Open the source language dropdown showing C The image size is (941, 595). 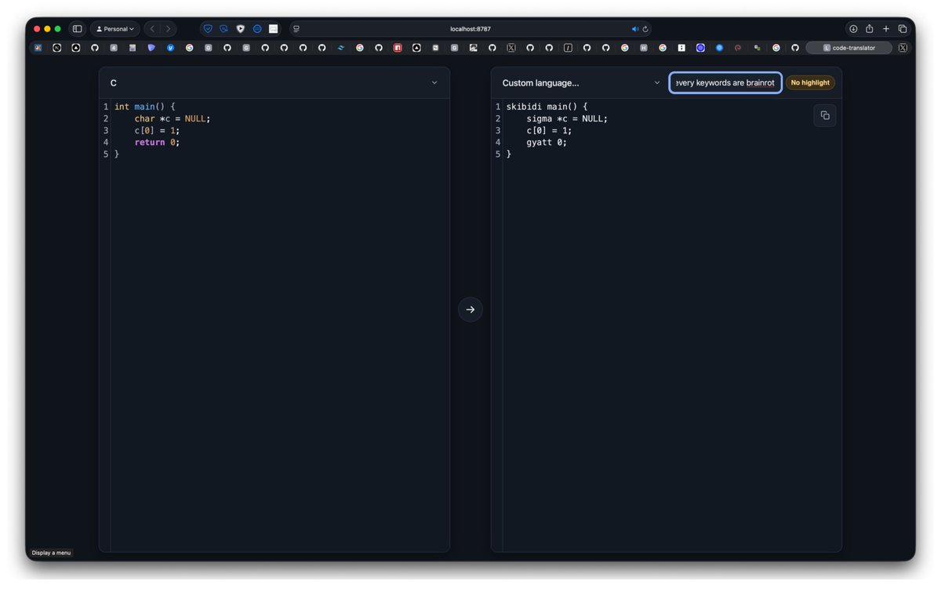tap(274, 83)
